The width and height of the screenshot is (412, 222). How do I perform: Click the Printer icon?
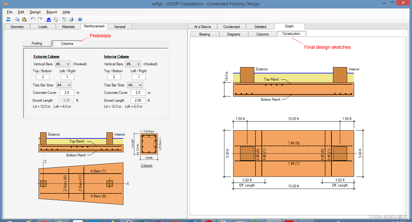71,19
